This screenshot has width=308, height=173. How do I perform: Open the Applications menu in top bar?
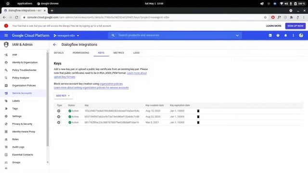[x=25, y=3]
